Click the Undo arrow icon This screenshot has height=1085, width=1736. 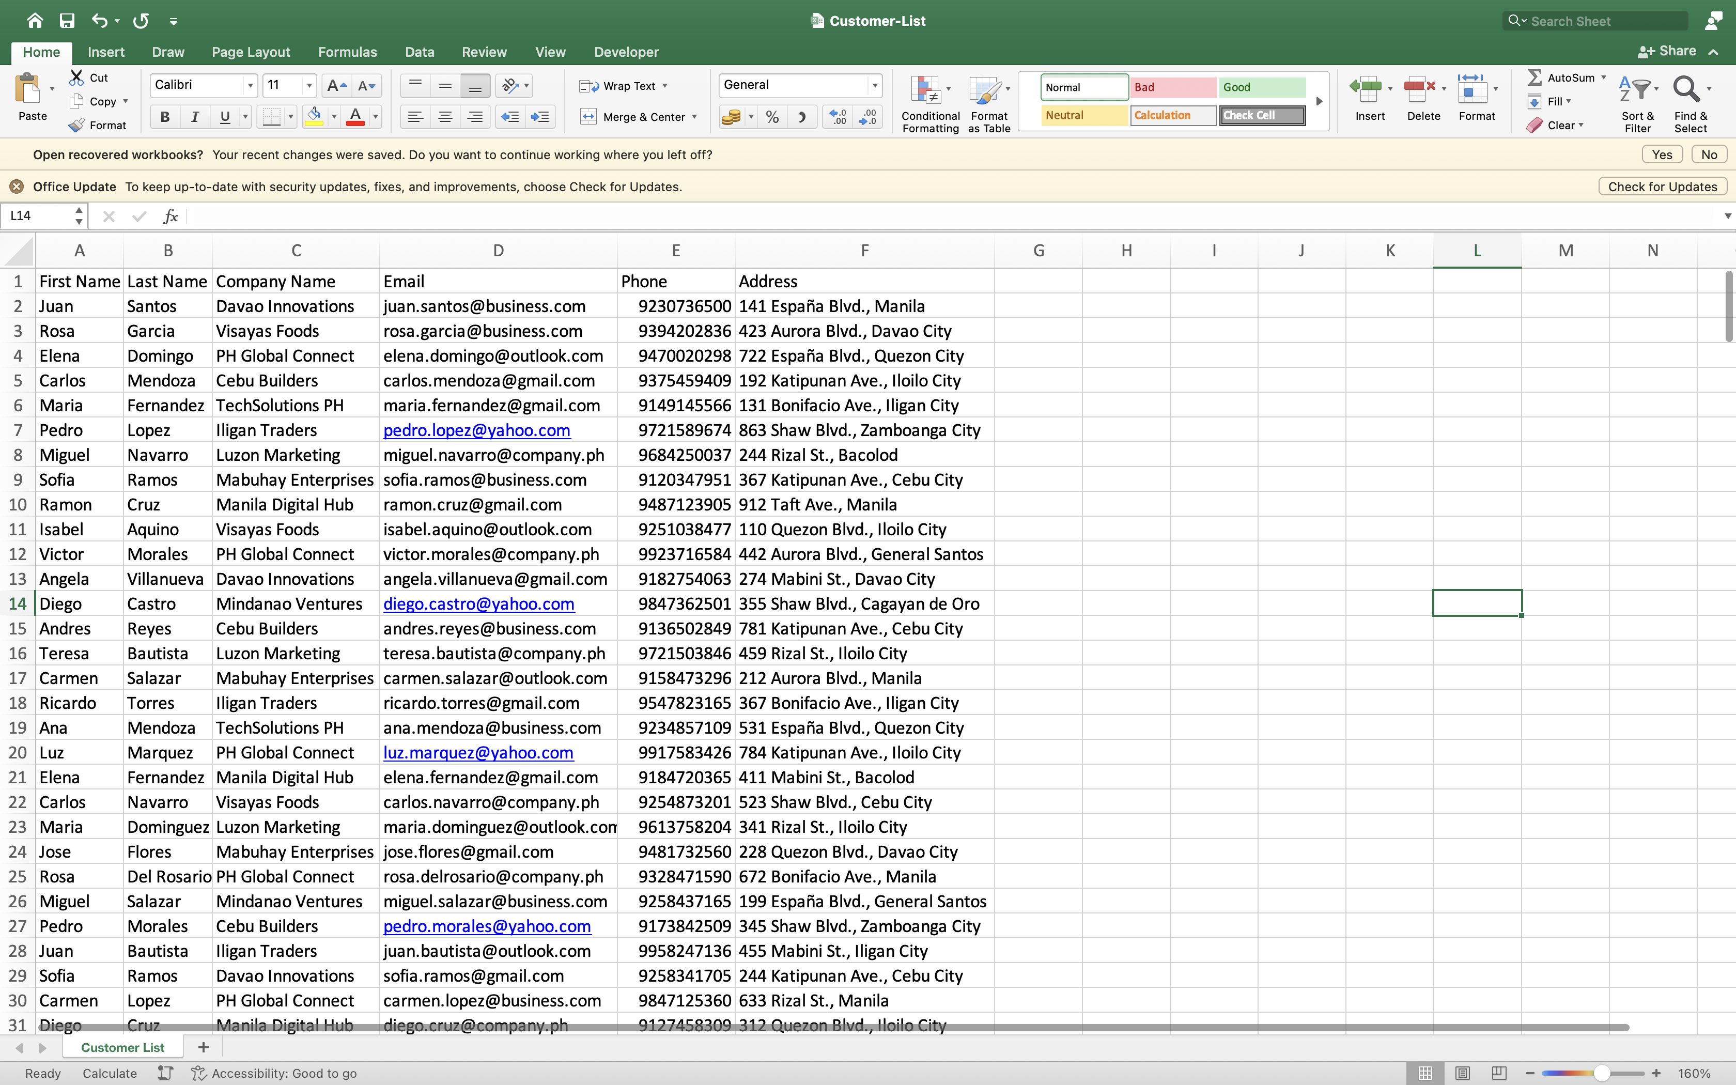pos(99,21)
